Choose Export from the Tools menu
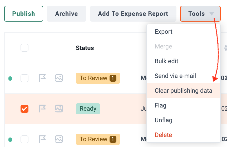The height and width of the screenshot is (147, 227). coord(184,32)
